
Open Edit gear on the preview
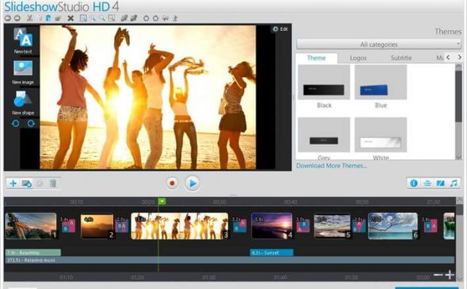pyautogui.click(x=280, y=29)
